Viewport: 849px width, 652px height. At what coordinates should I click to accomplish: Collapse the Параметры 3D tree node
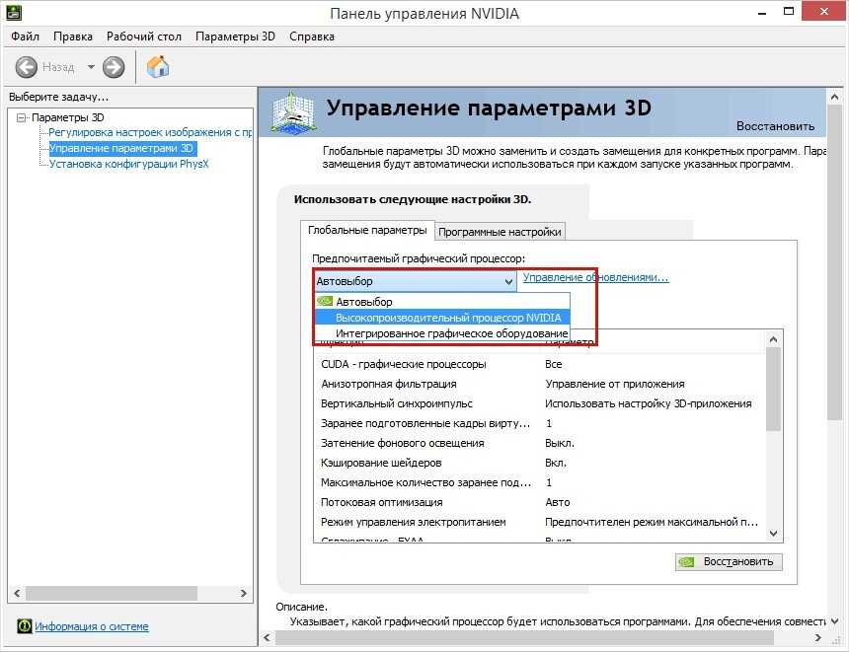coord(21,117)
